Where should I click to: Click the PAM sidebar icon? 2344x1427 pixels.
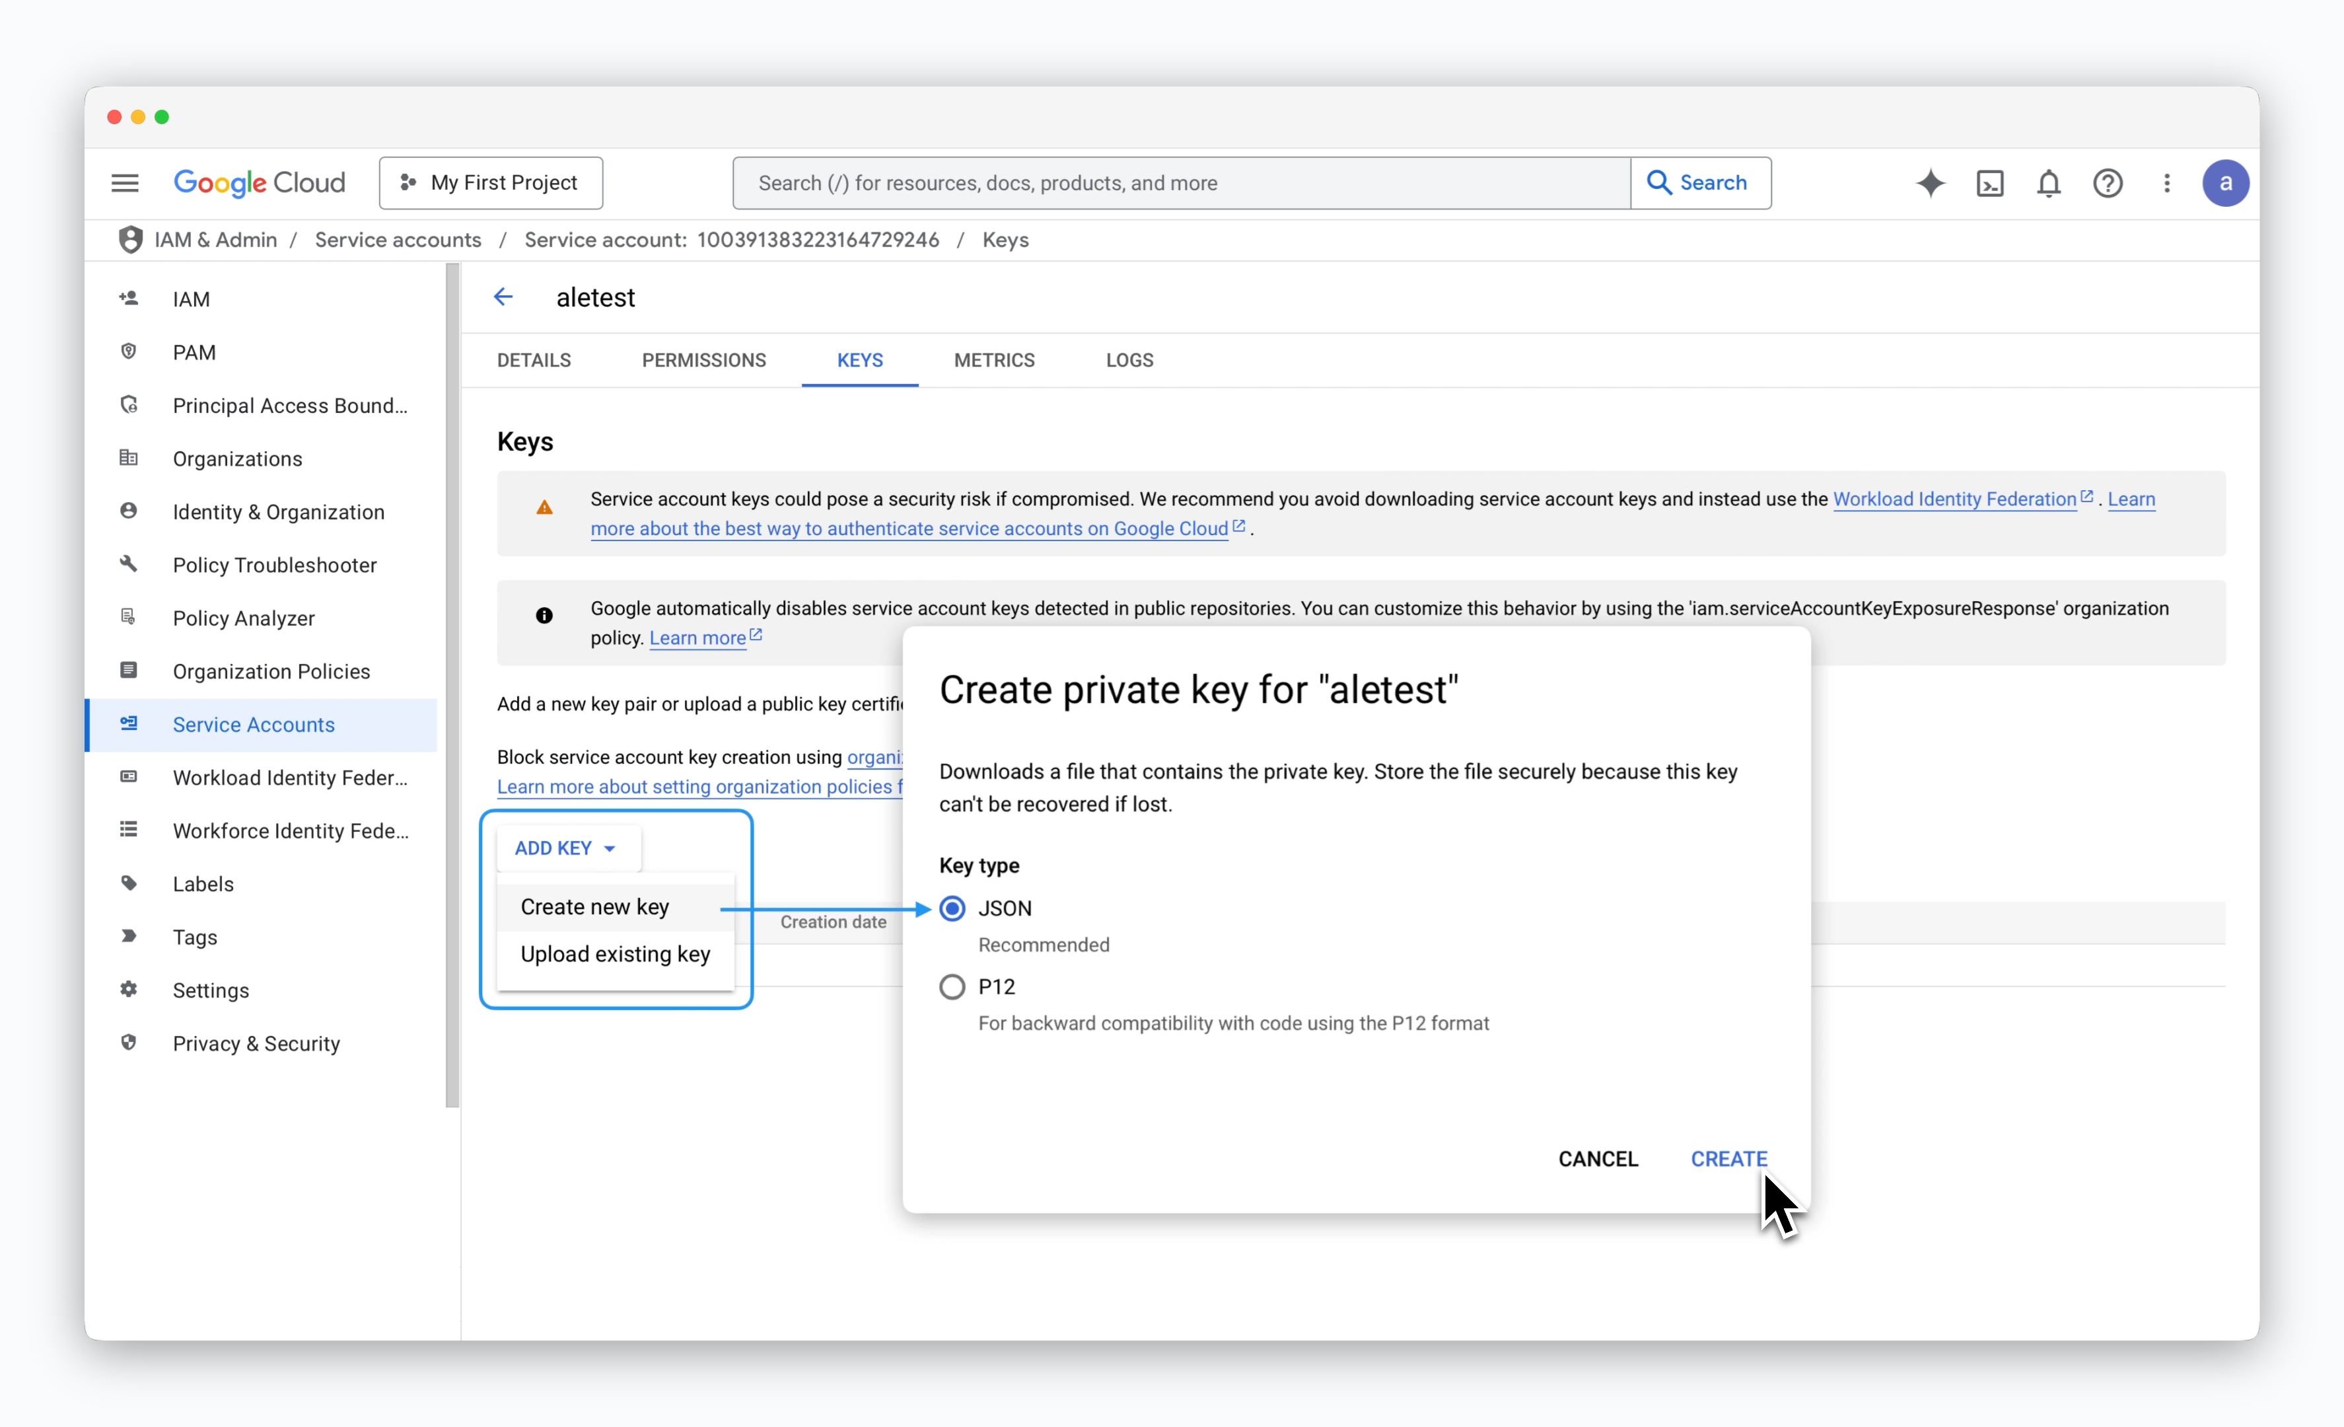pyautogui.click(x=128, y=352)
